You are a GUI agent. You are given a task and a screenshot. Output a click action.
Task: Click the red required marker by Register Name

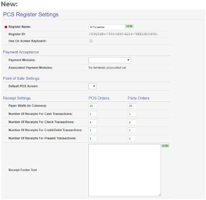pyautogui.click(x=6, y=27)
